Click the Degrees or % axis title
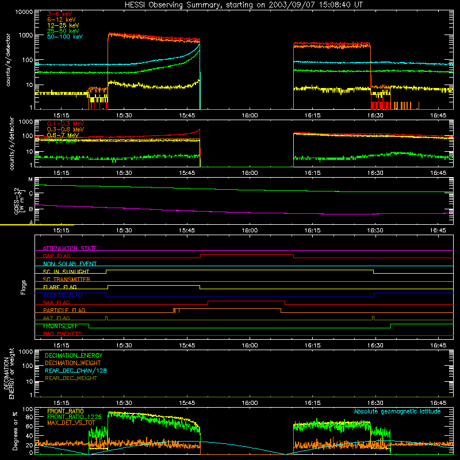 click(15, 431)
